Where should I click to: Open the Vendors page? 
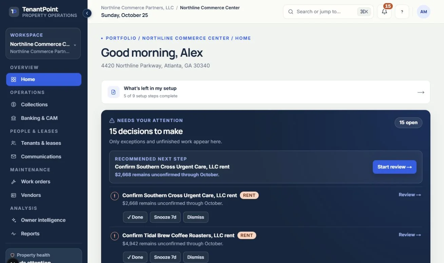click(x=44, y=195)
